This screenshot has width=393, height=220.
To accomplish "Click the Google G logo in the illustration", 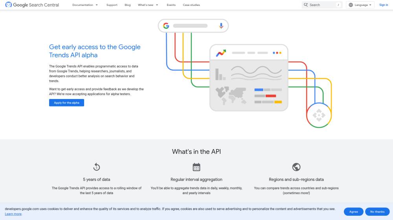I will click(166, 26).
